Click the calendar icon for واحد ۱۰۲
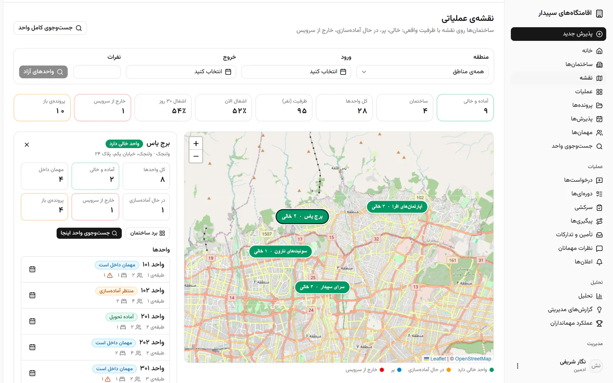This screenshot has height=383, width=613. (32, 295)
